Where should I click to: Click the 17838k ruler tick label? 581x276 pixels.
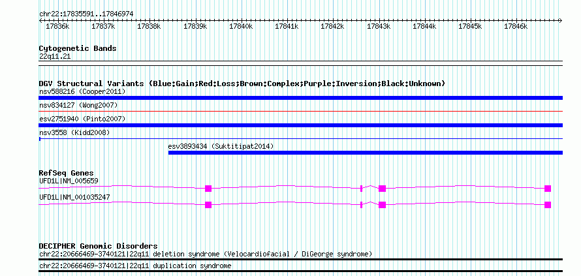tap(149, 26)
